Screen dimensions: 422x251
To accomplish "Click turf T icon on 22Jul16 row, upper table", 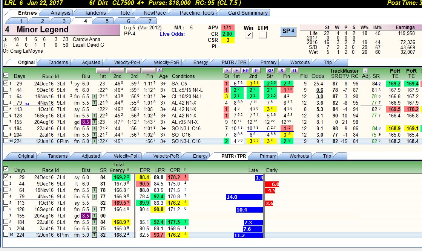I will 94,129.
